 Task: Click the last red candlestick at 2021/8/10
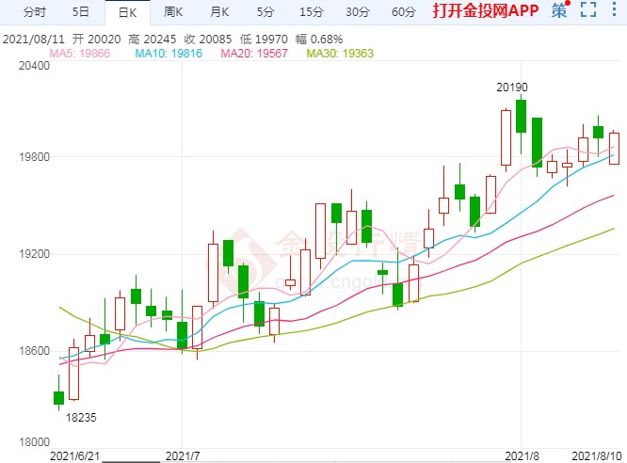click(x=614, y=149)
